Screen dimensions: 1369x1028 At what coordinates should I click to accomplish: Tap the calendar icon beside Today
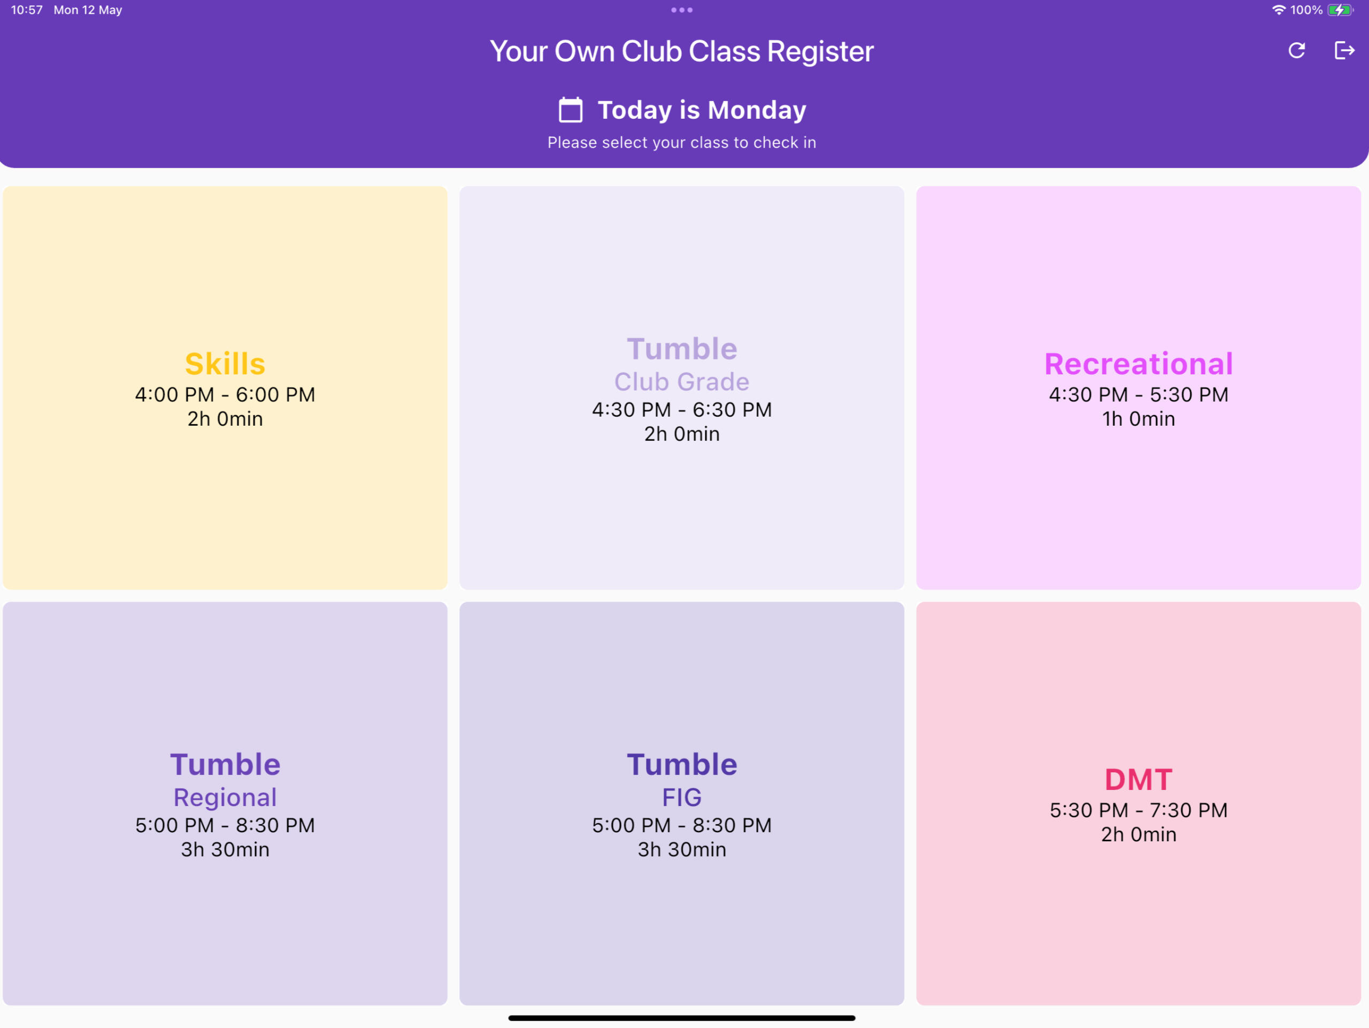tap(570, 110)
